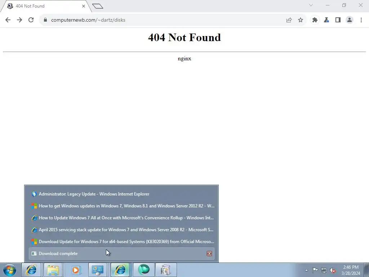Open Chrome Labs flask icon
This screenshot has height=277, width=369.
[326, 20]
